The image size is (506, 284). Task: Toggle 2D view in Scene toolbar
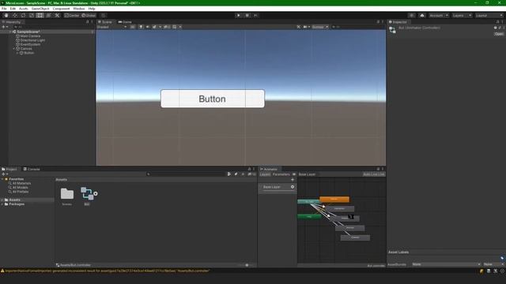tap(133, 27)
